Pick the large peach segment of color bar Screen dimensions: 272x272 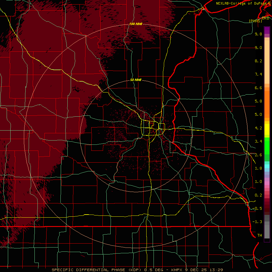click(267, 62)
